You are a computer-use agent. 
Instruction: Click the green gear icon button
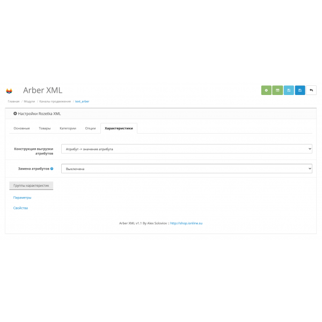266,90
